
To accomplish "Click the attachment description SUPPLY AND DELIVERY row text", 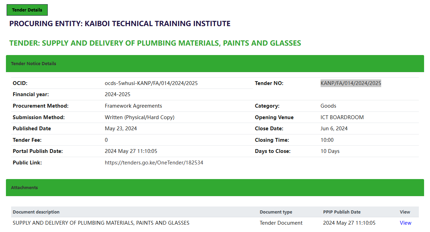I will [101, 223].
